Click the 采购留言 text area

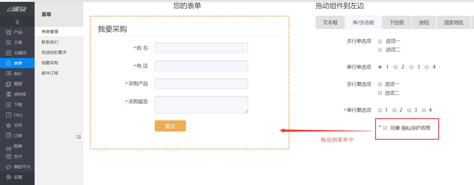click(x=201, y=105)
